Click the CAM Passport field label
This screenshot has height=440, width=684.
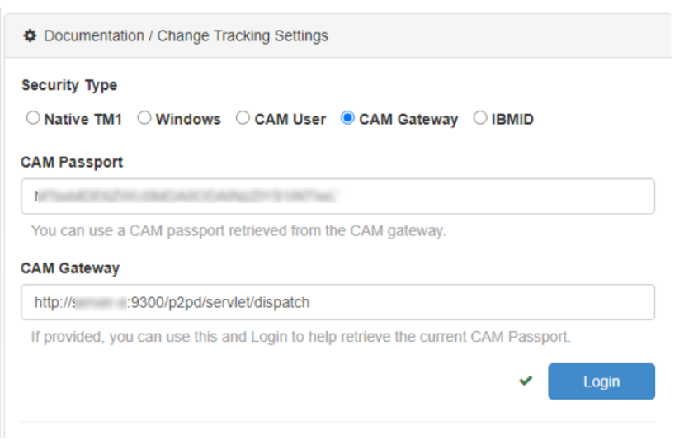[72, 162]
